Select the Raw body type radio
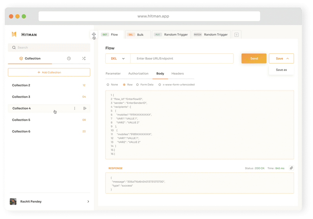 [x=124, y=85]
